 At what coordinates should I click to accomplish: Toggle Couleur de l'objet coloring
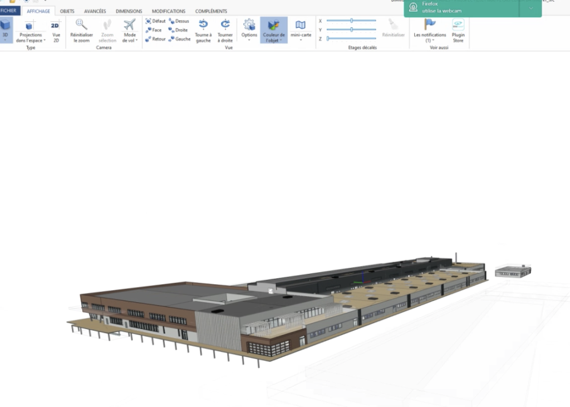pos(273,30)
